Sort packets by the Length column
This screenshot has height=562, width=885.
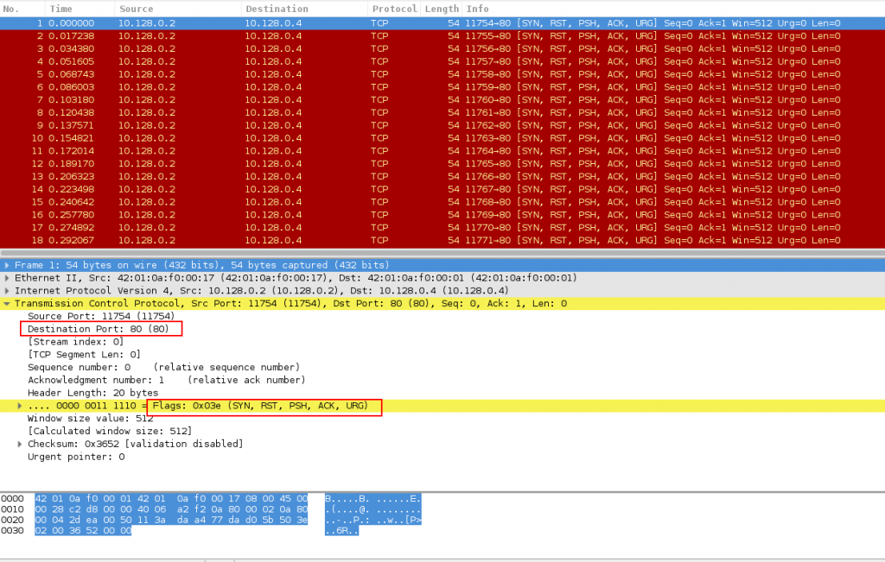tap(441, 9)
